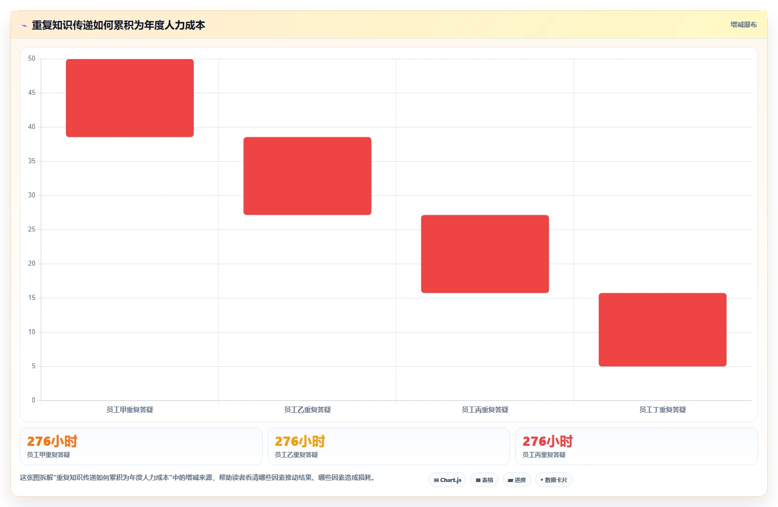778x507 pixels.
Task: Click the red bar for 员工丁重复答疑
Action: [x=662, y=329]
